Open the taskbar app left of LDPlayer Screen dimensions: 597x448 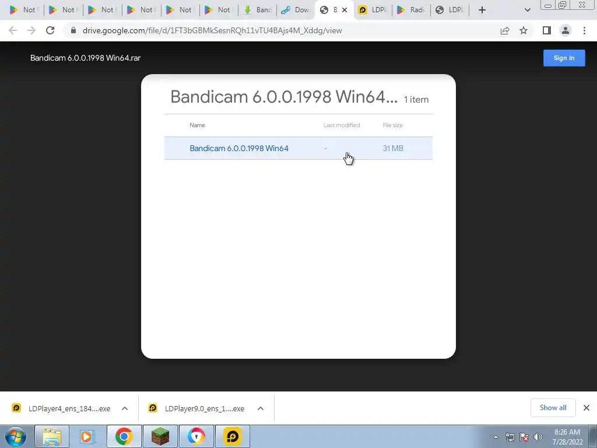point(196,436)
